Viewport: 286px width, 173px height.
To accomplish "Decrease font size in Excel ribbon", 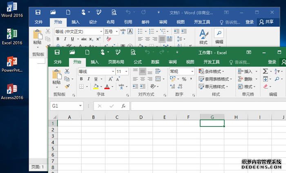I will pos(118,79).
